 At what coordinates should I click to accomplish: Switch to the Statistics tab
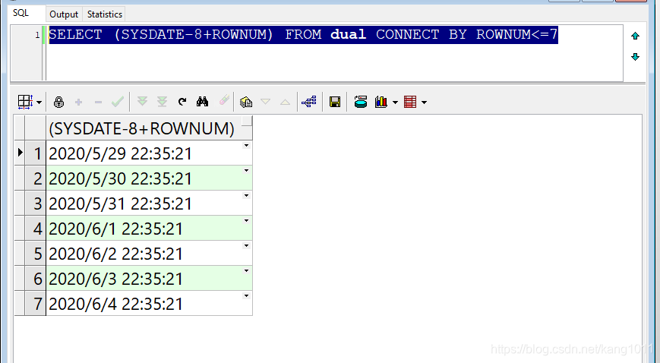click(x=104, y=14)
